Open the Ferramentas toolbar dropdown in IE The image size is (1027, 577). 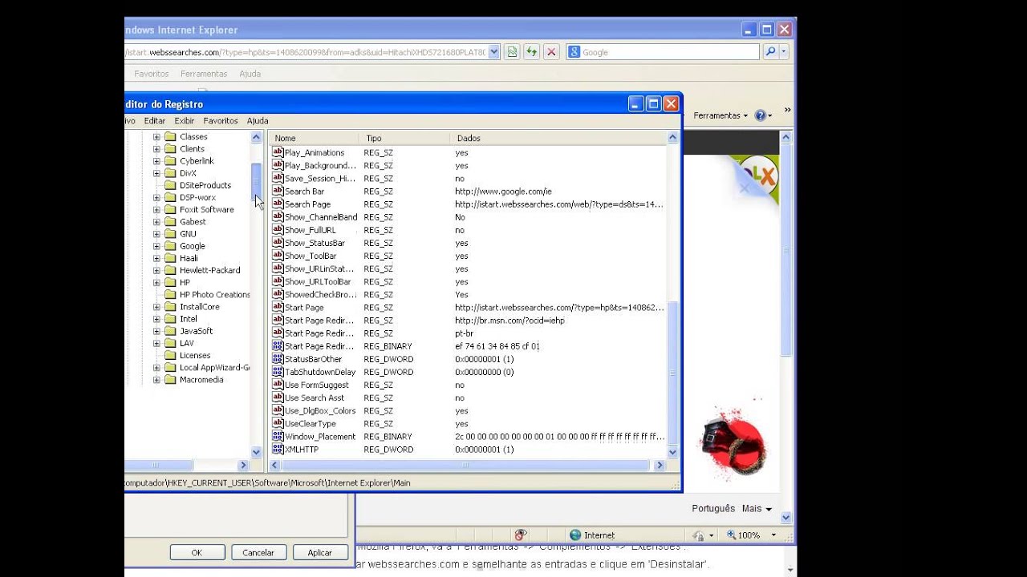[x=721, y=115]
